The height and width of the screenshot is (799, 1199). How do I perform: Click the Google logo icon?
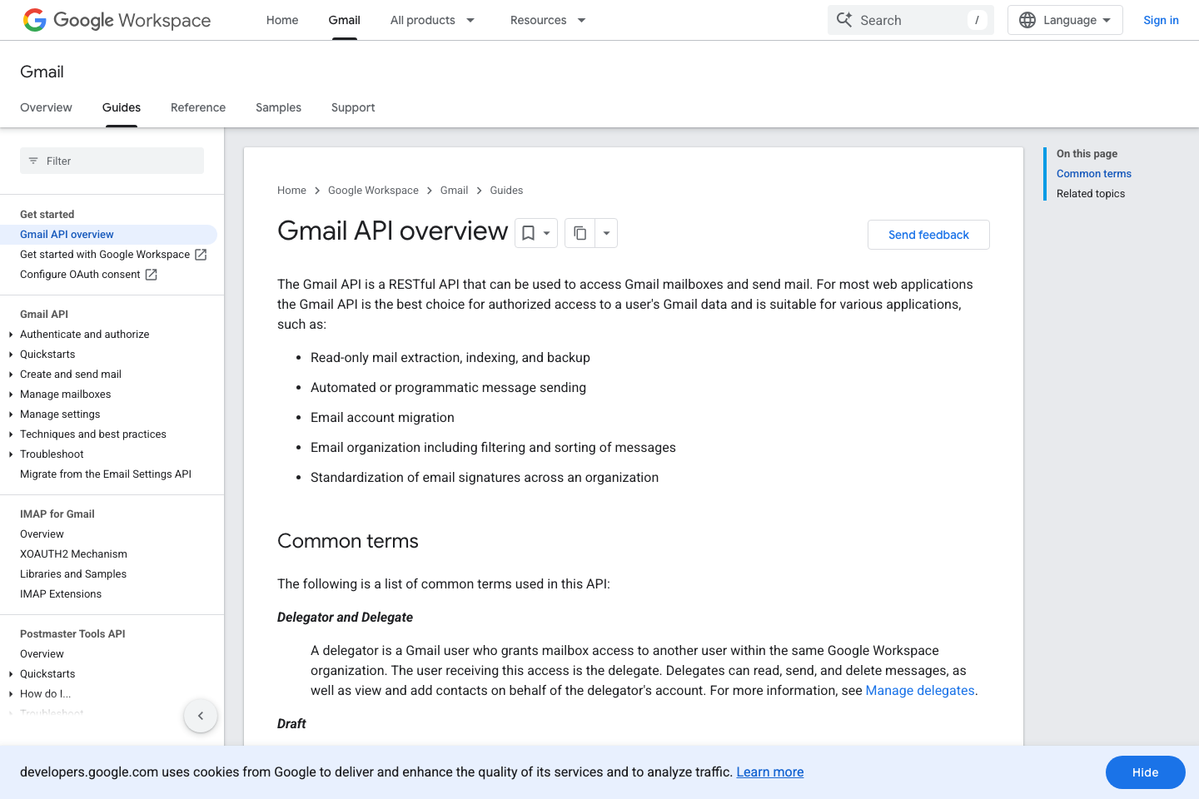[34, 20]
